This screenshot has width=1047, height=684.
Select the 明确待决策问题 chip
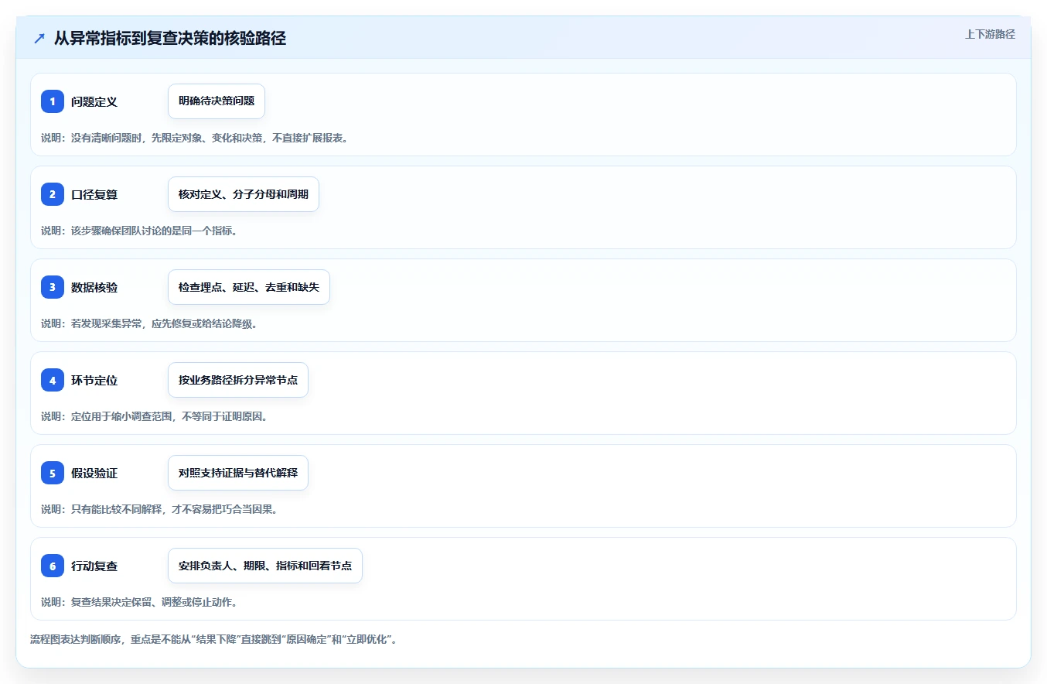point(217,101)
